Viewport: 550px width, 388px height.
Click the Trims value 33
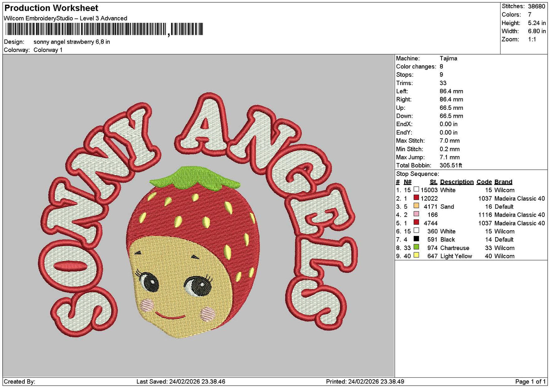[443, 83]
